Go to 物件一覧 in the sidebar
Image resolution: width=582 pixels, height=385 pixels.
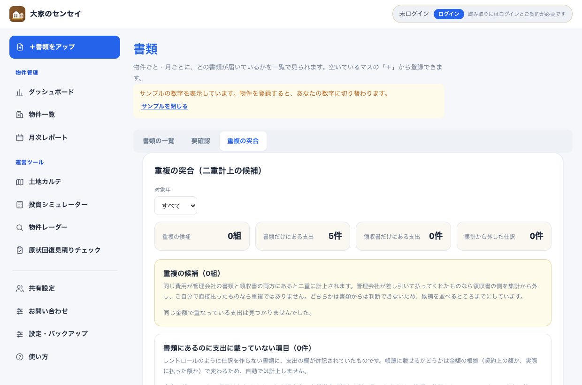tap(65, 115)
